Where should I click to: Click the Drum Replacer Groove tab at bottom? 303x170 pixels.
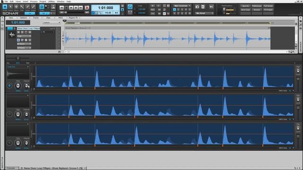[x=52, y=168]
